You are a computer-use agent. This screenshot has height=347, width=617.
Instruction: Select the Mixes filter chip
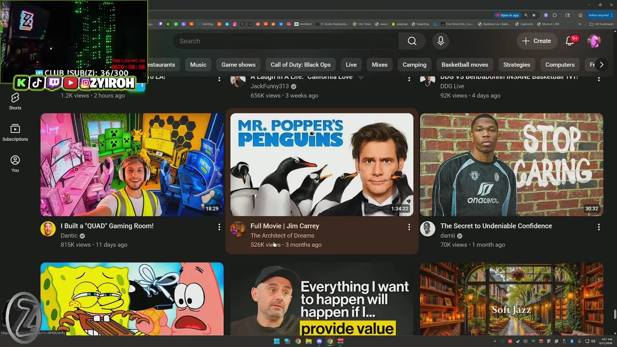tap(379, 65)
